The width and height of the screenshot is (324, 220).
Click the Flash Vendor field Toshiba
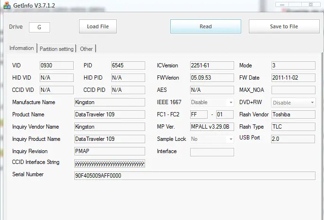[x=293, y=114]
